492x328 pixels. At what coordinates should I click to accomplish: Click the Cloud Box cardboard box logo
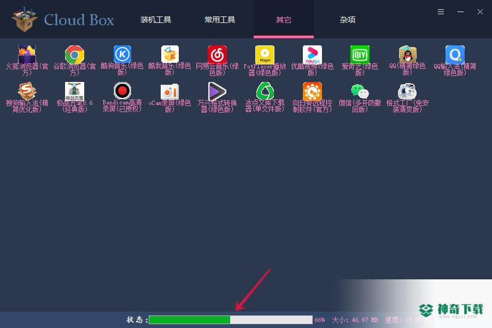24,19
